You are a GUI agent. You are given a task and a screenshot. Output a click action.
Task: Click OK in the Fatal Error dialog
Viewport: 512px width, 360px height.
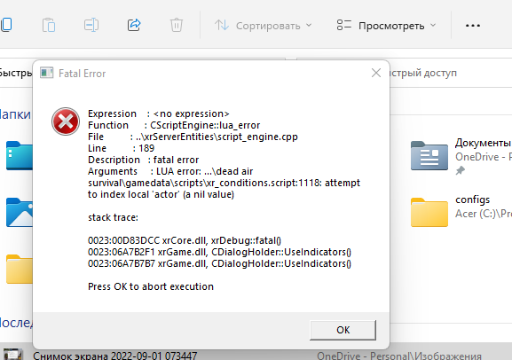[x=343, y=330]
